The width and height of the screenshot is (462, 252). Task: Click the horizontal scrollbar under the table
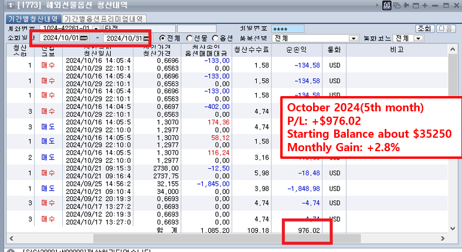coord(176,239)
